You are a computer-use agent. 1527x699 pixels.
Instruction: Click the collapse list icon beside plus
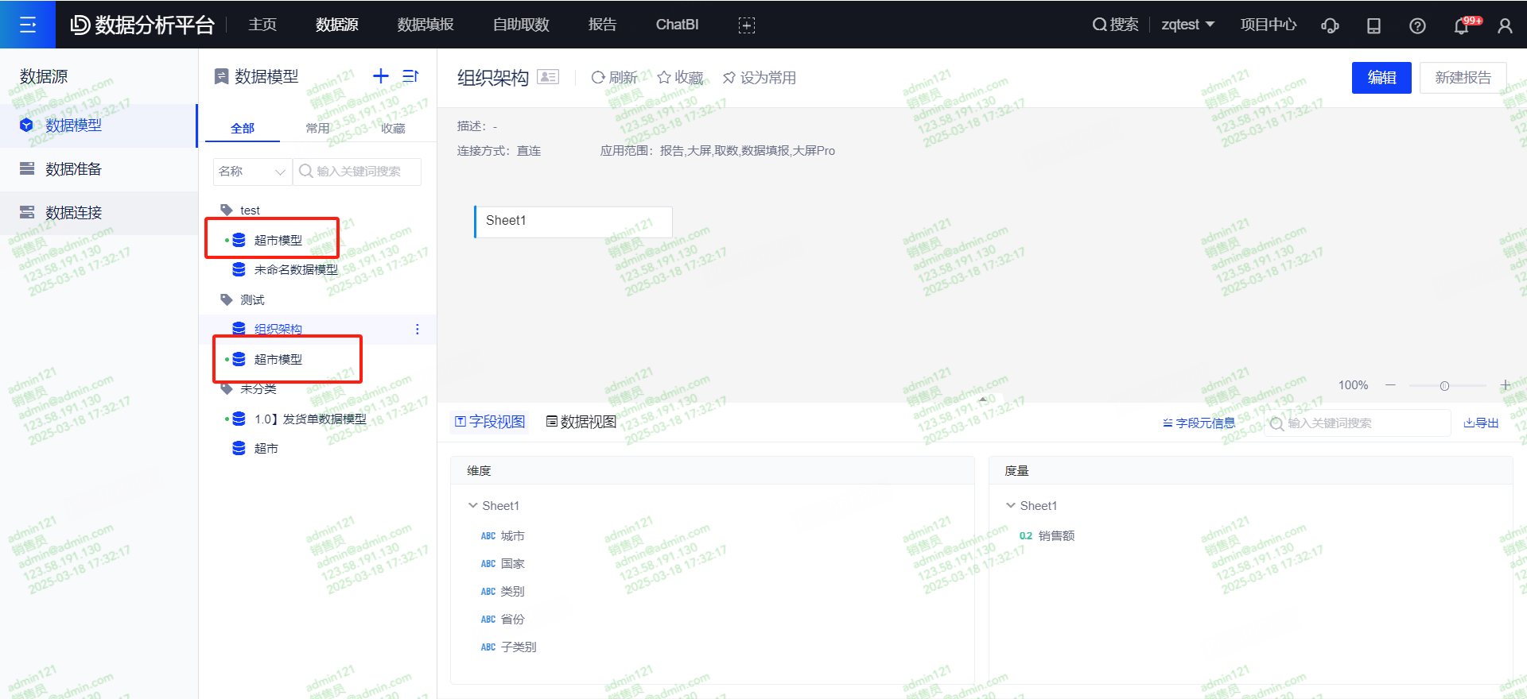(410, 76)
